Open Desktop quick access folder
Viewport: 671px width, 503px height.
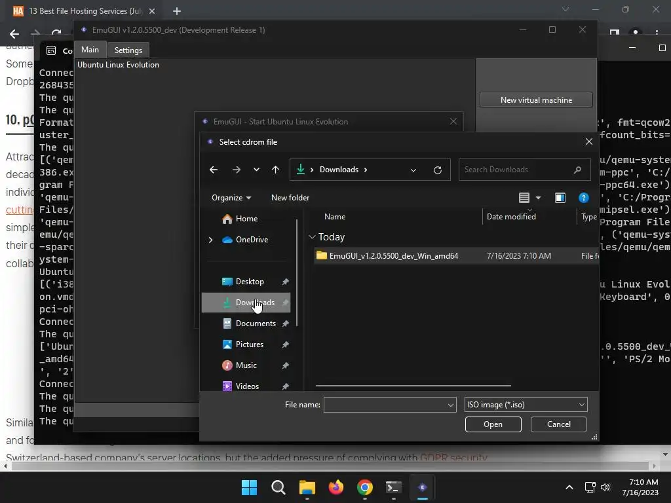[x=250, y=282]
